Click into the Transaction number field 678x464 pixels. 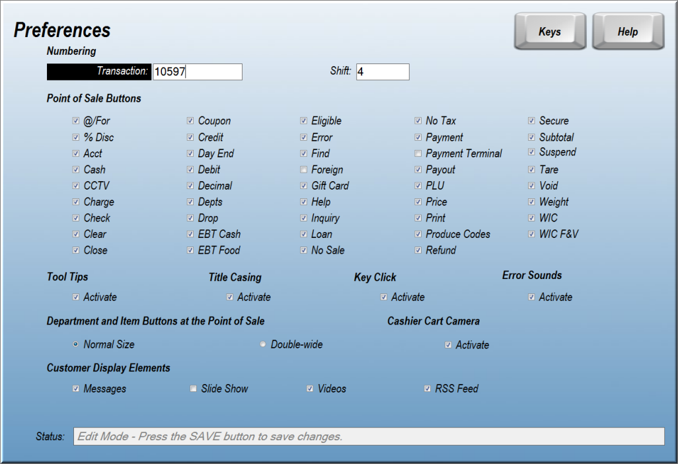(198, 72)
